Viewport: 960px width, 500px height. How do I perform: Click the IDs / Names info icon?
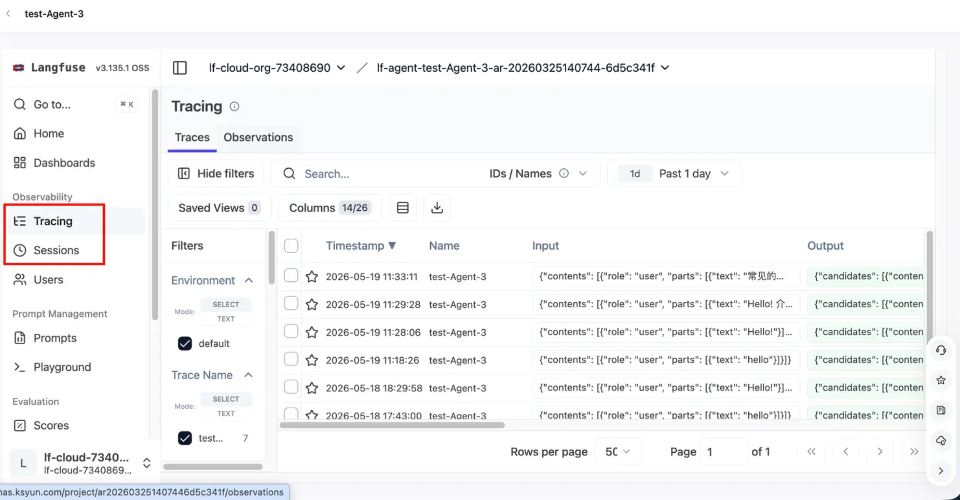tap(564, 173)
